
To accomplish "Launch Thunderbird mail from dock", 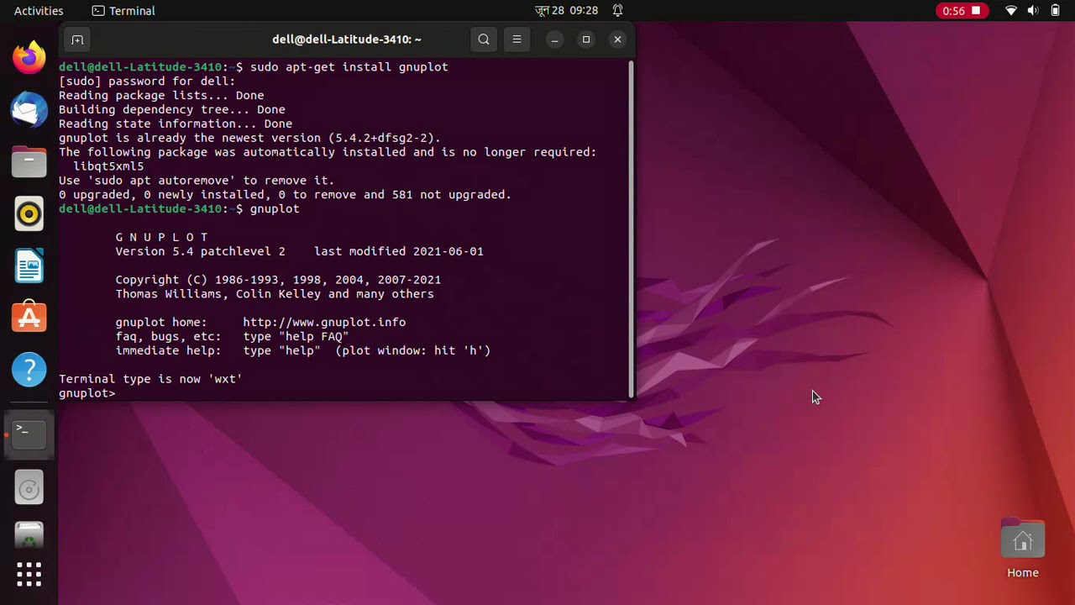I will (29, 109).
